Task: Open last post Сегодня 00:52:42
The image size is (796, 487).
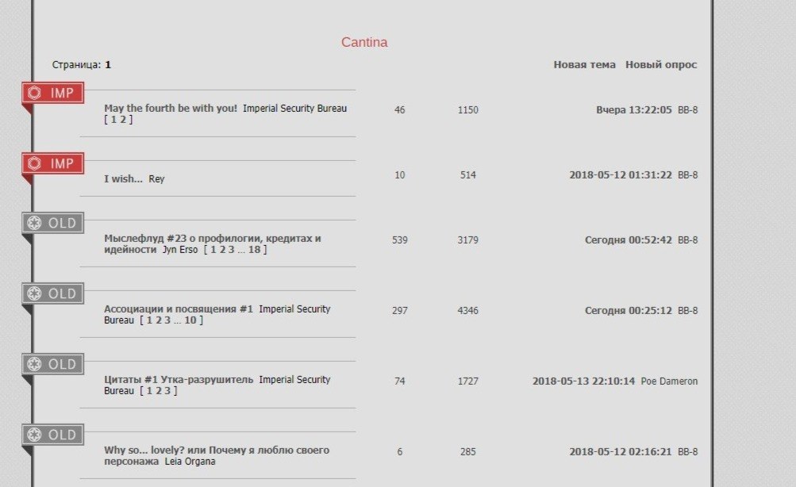Action: pyautogui.click(x=629, y=240)
